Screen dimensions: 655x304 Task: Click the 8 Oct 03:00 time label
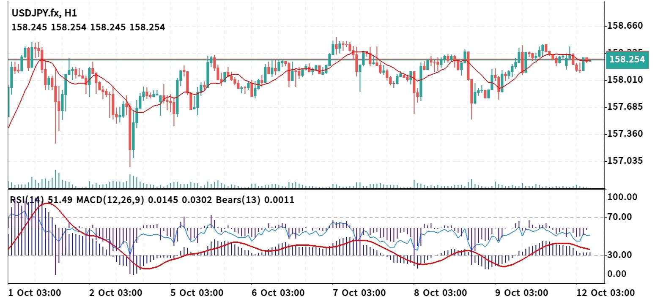[441, 293]
